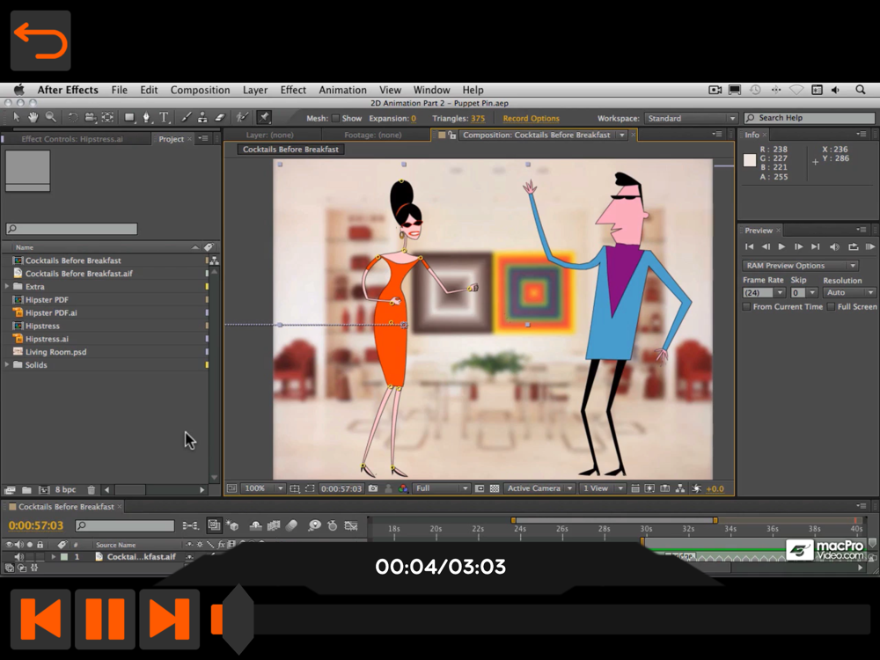Enable the Full Screen checkbox
880x660 pixels.
(x=831, y=306)
